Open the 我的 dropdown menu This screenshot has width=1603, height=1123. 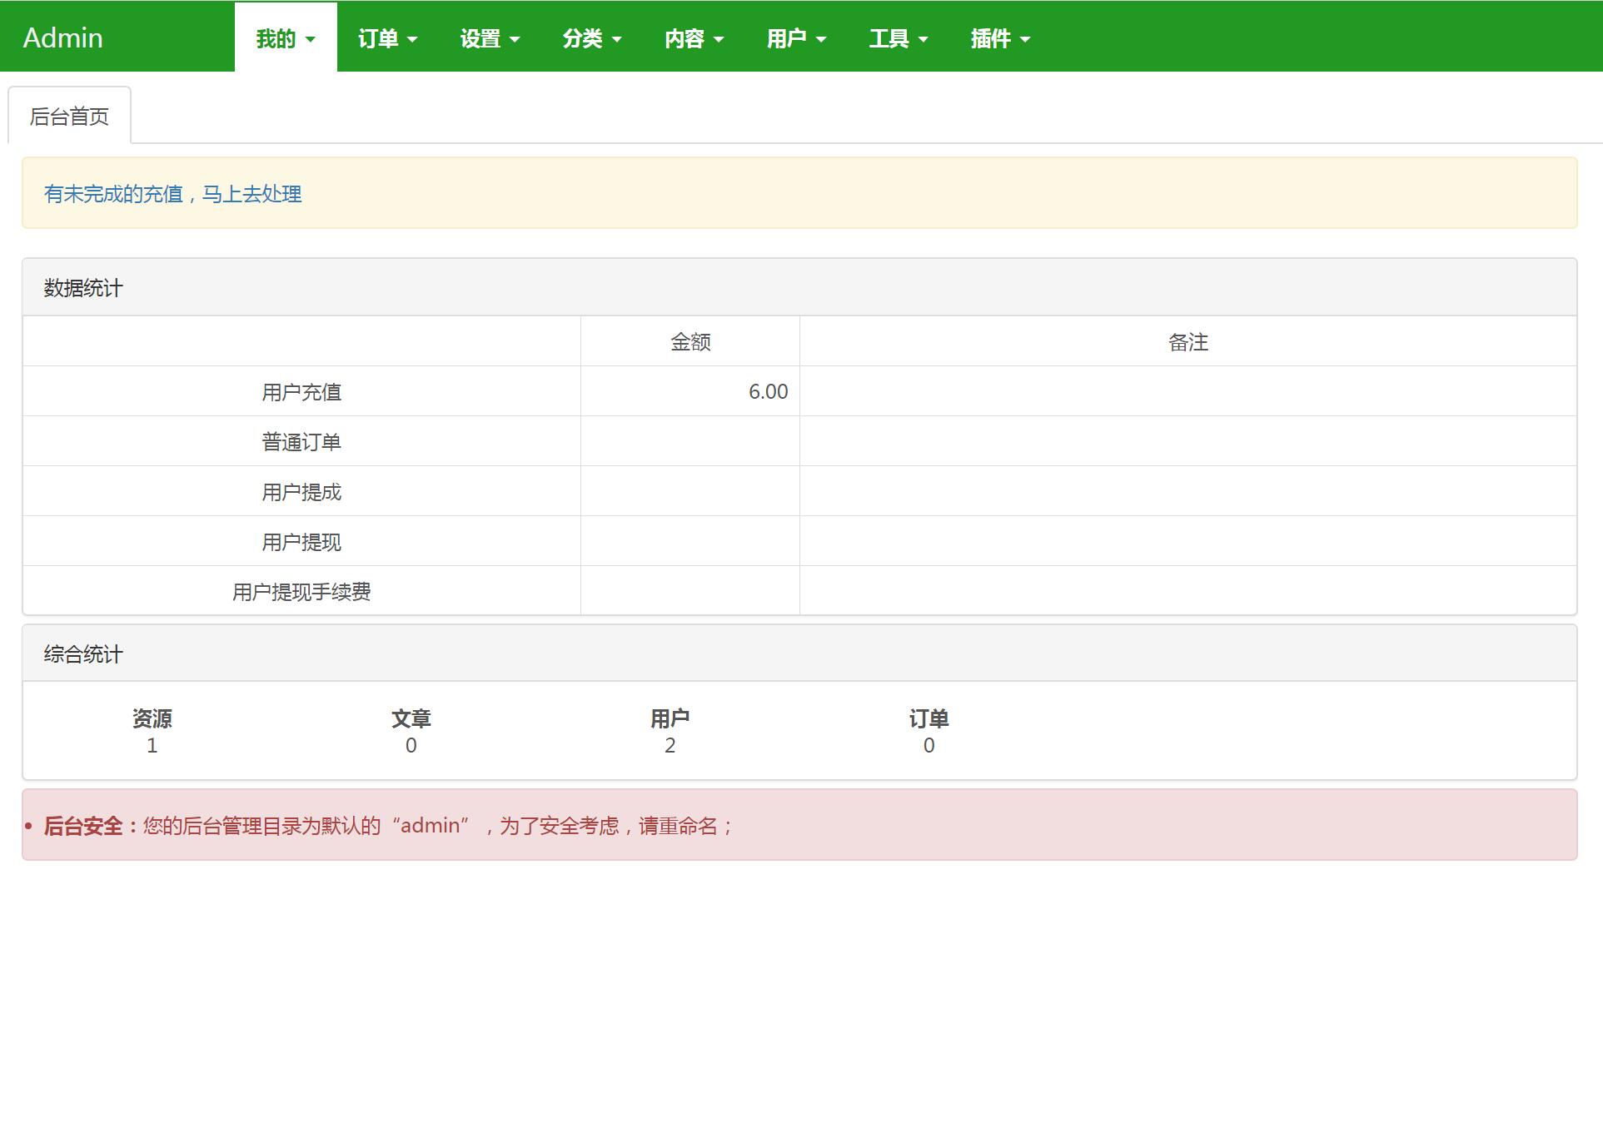coord(286,38)
